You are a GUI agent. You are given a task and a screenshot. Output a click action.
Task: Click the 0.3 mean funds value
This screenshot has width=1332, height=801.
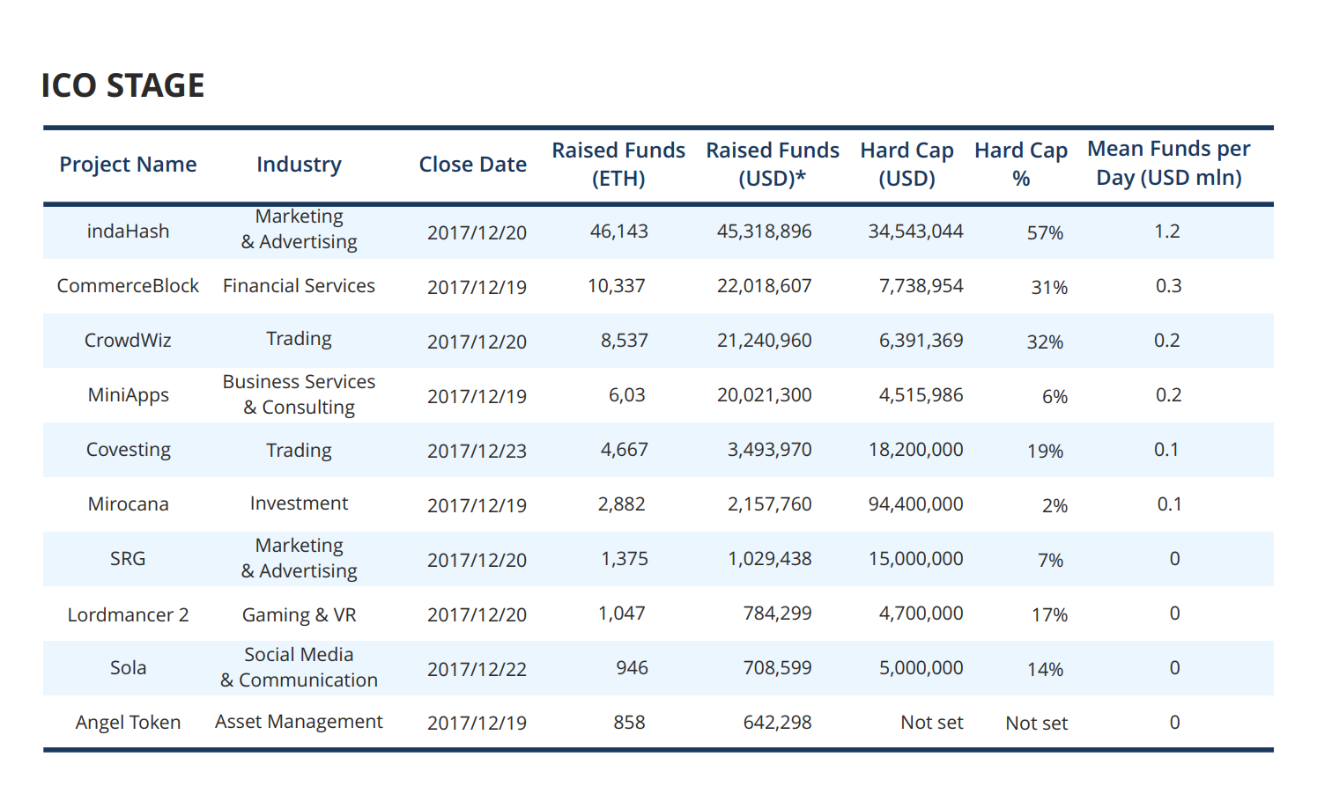(x=1169, y=286)
